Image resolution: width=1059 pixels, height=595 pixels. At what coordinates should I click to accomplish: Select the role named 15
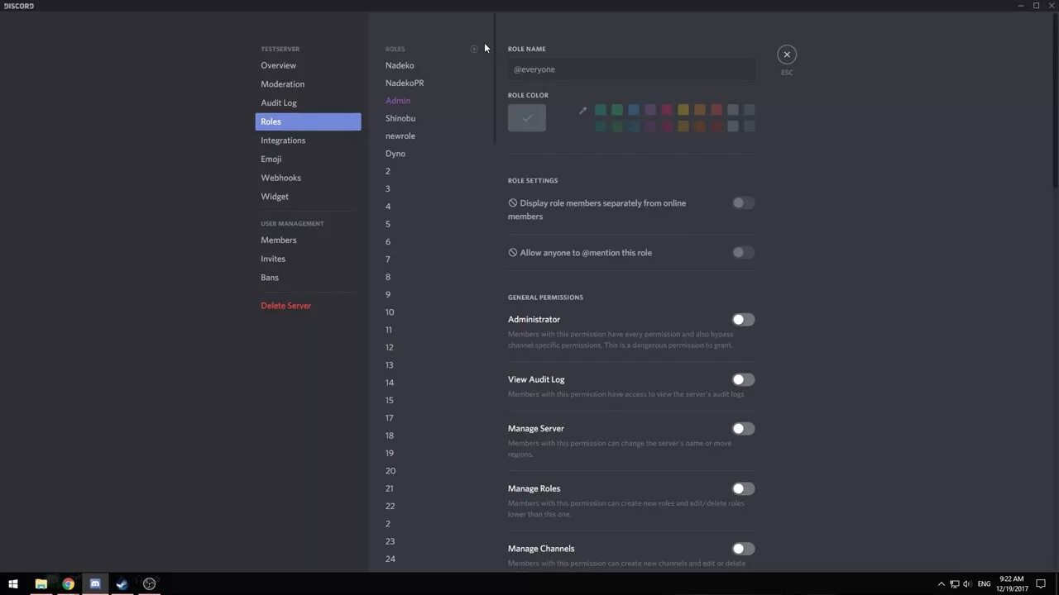point(390,400)
